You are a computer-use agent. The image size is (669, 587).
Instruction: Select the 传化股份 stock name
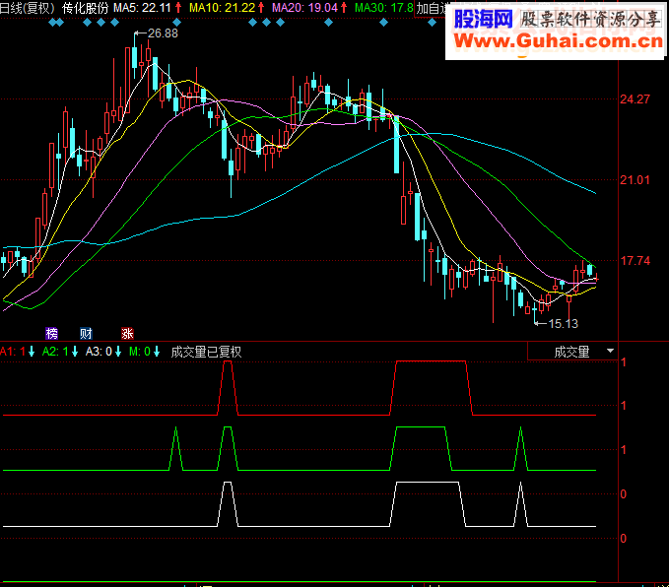click(x=86, y=8)
